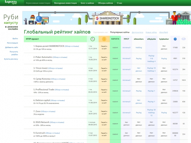
Task: Click the MMGP column header
Action: (126, 39)
